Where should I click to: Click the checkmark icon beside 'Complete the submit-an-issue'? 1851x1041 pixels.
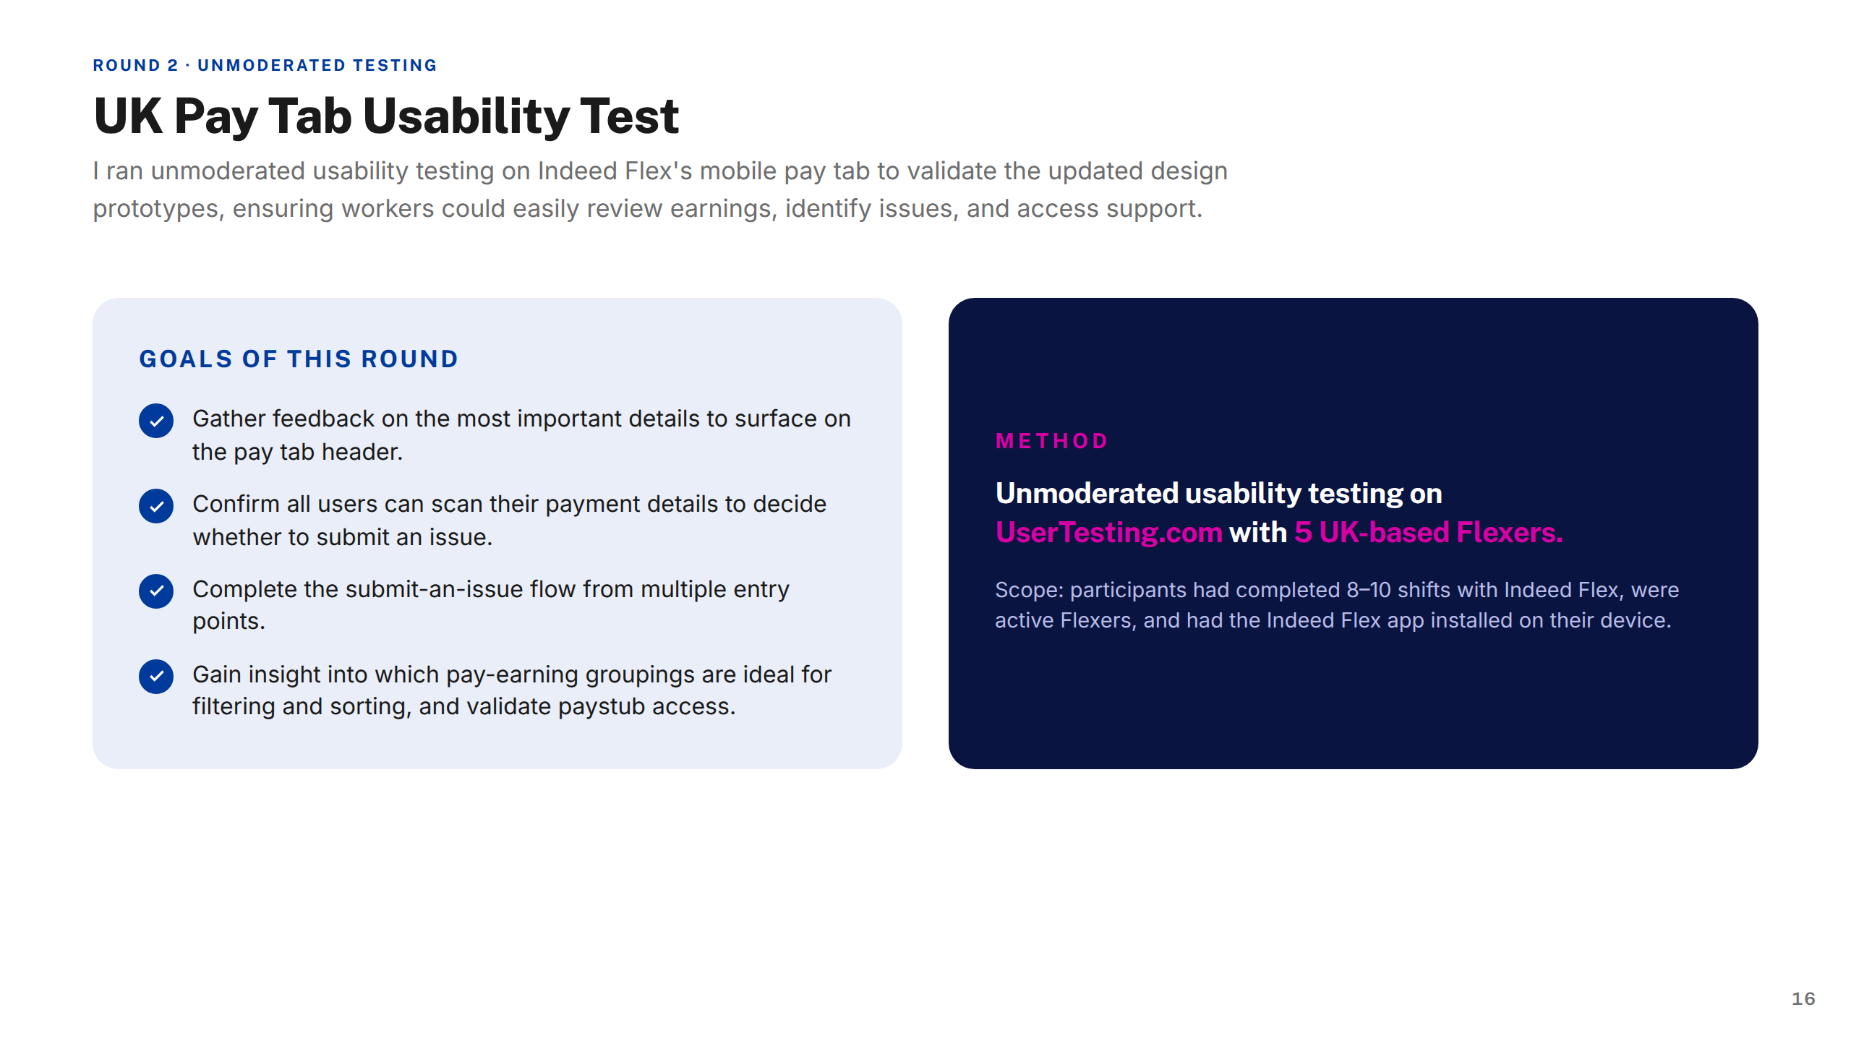pyautogui.click(x=156, y=591)
